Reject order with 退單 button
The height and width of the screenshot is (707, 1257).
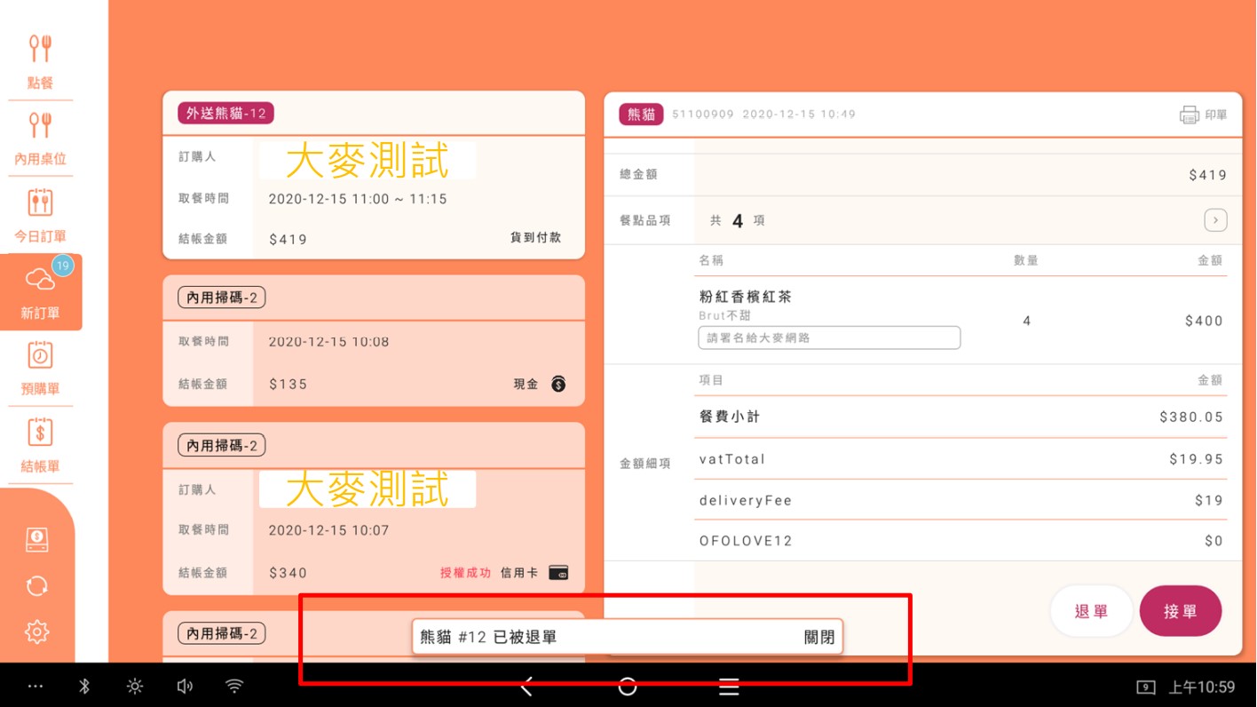pos(1091,611)
